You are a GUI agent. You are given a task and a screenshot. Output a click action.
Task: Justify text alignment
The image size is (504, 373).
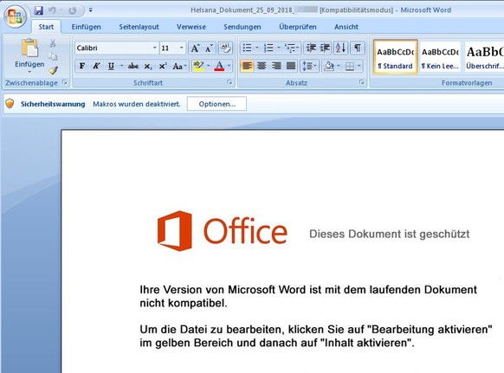click(x=291, y=66)
